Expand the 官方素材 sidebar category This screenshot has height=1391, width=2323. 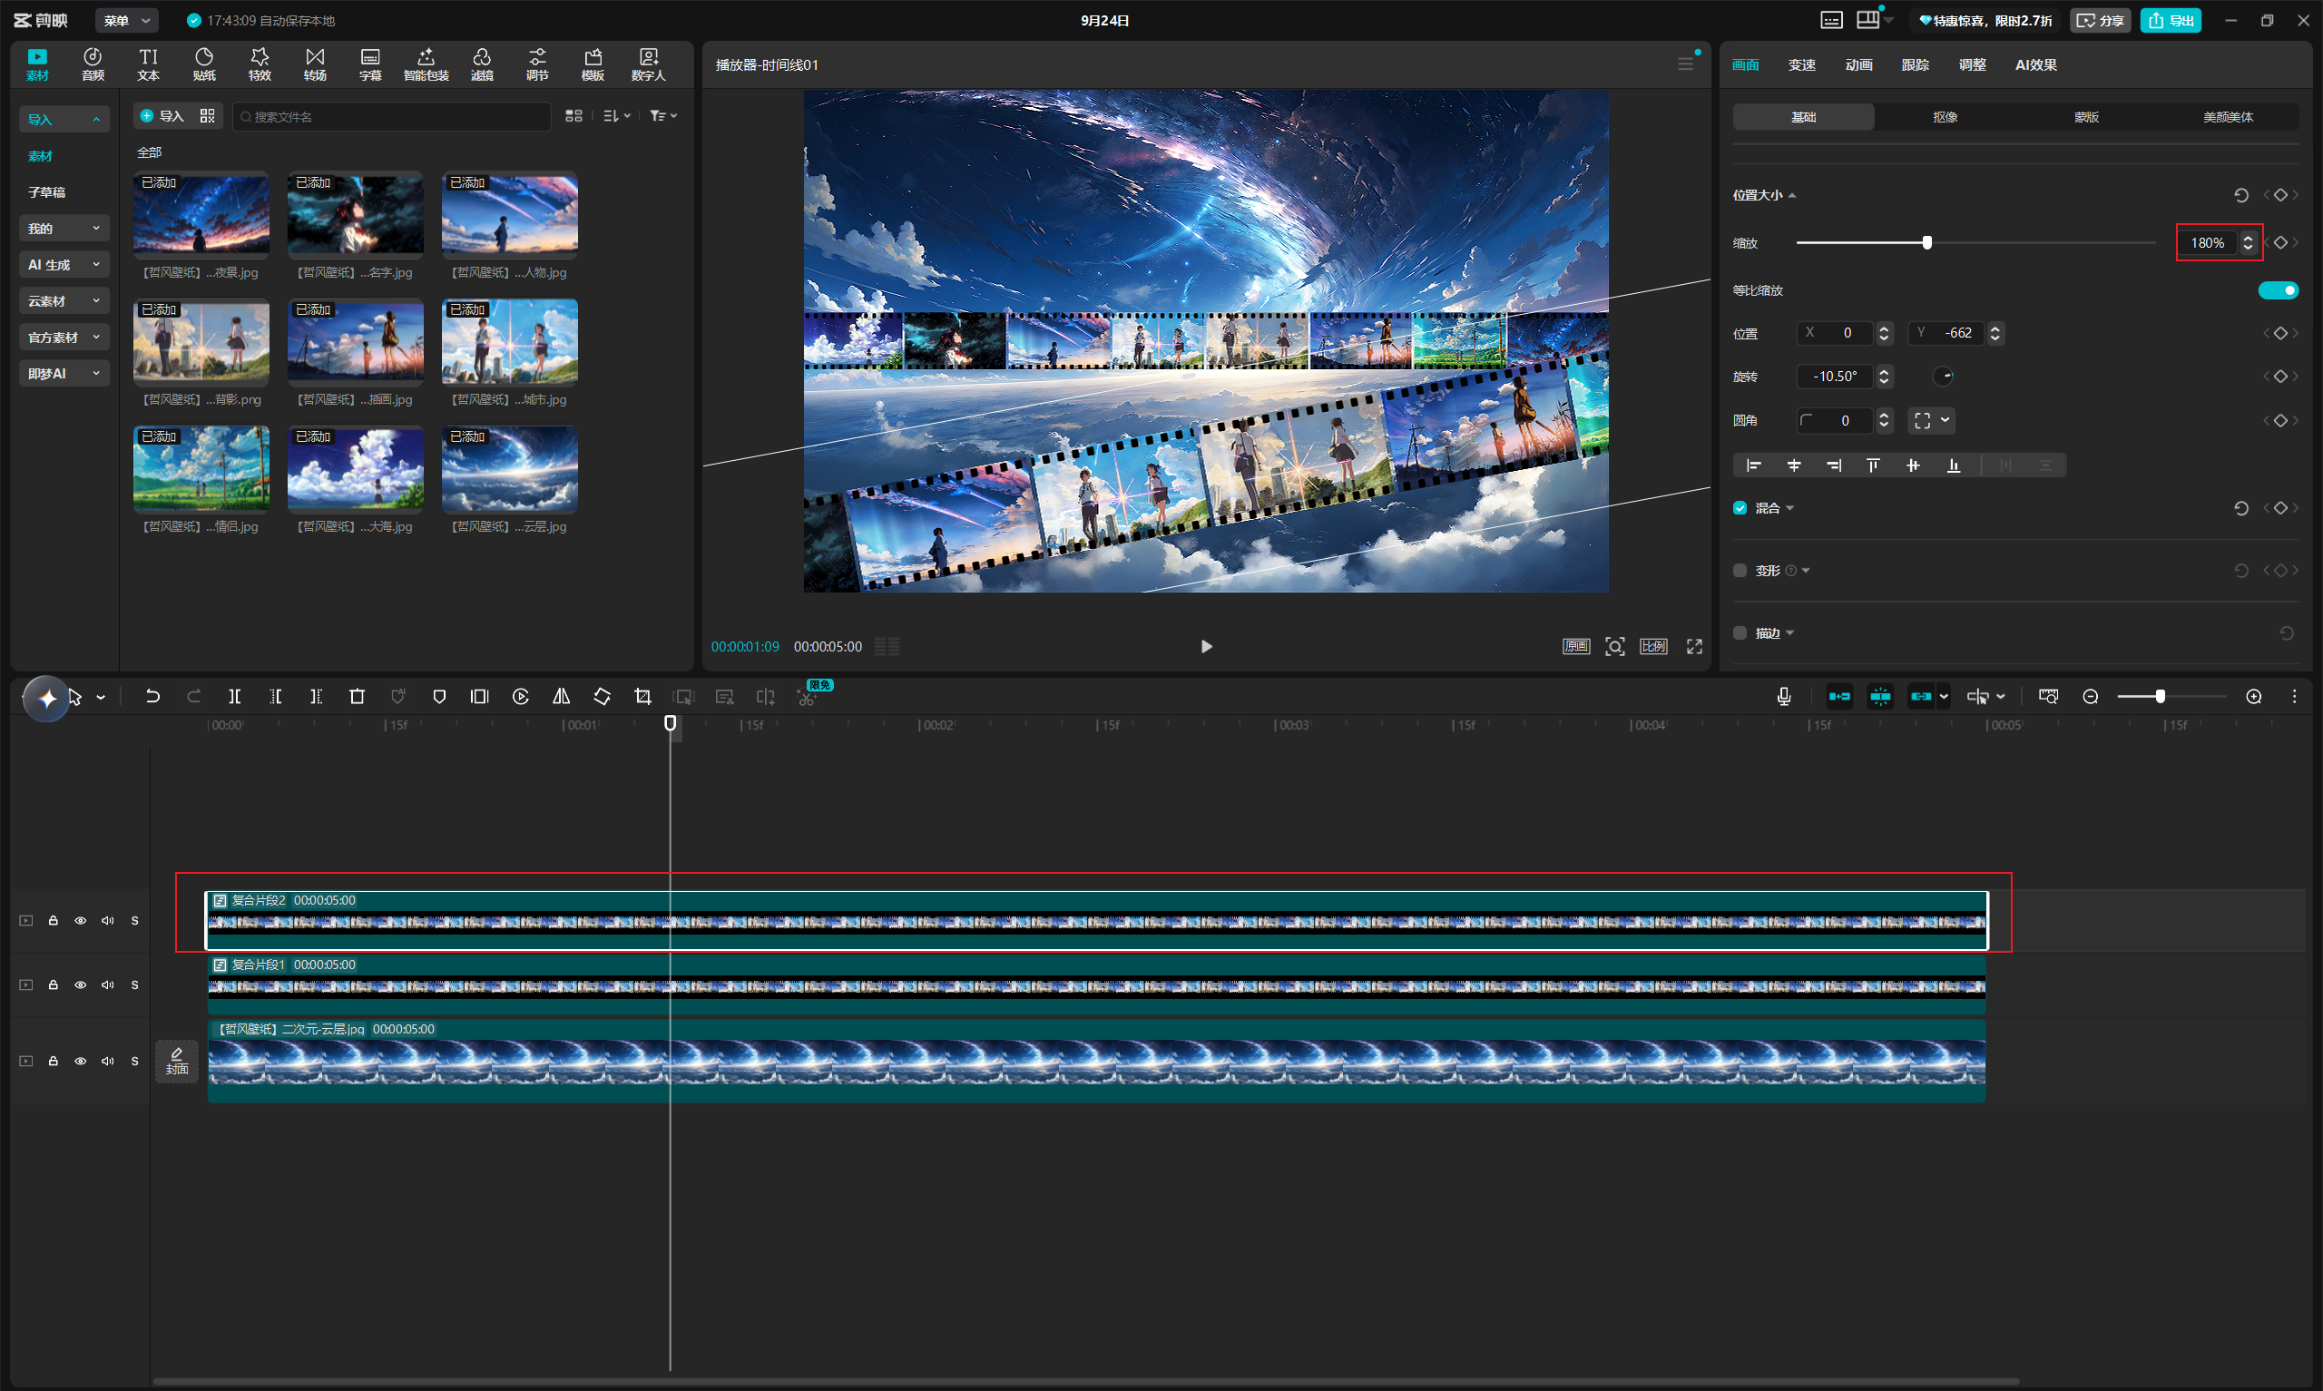tap(64, 338)
